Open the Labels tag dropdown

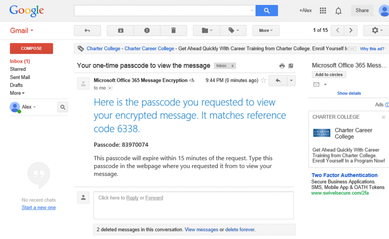click(233, 30)
